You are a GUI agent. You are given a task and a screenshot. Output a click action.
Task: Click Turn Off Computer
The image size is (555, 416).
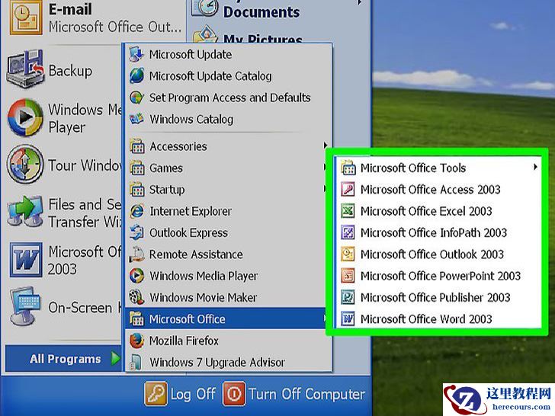(294, 394)
